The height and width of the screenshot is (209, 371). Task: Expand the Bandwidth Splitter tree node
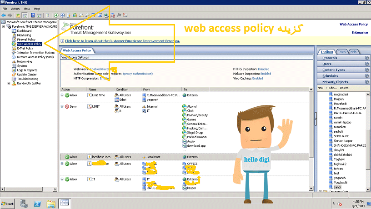[9, 83]
